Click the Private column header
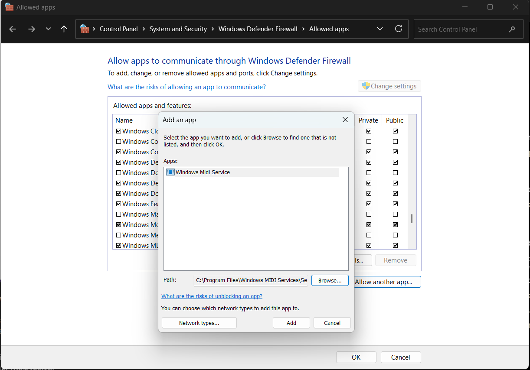 coord(368,120)
